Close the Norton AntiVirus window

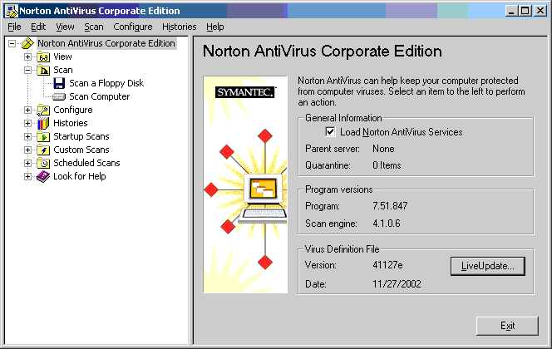[x=540, y=11]
